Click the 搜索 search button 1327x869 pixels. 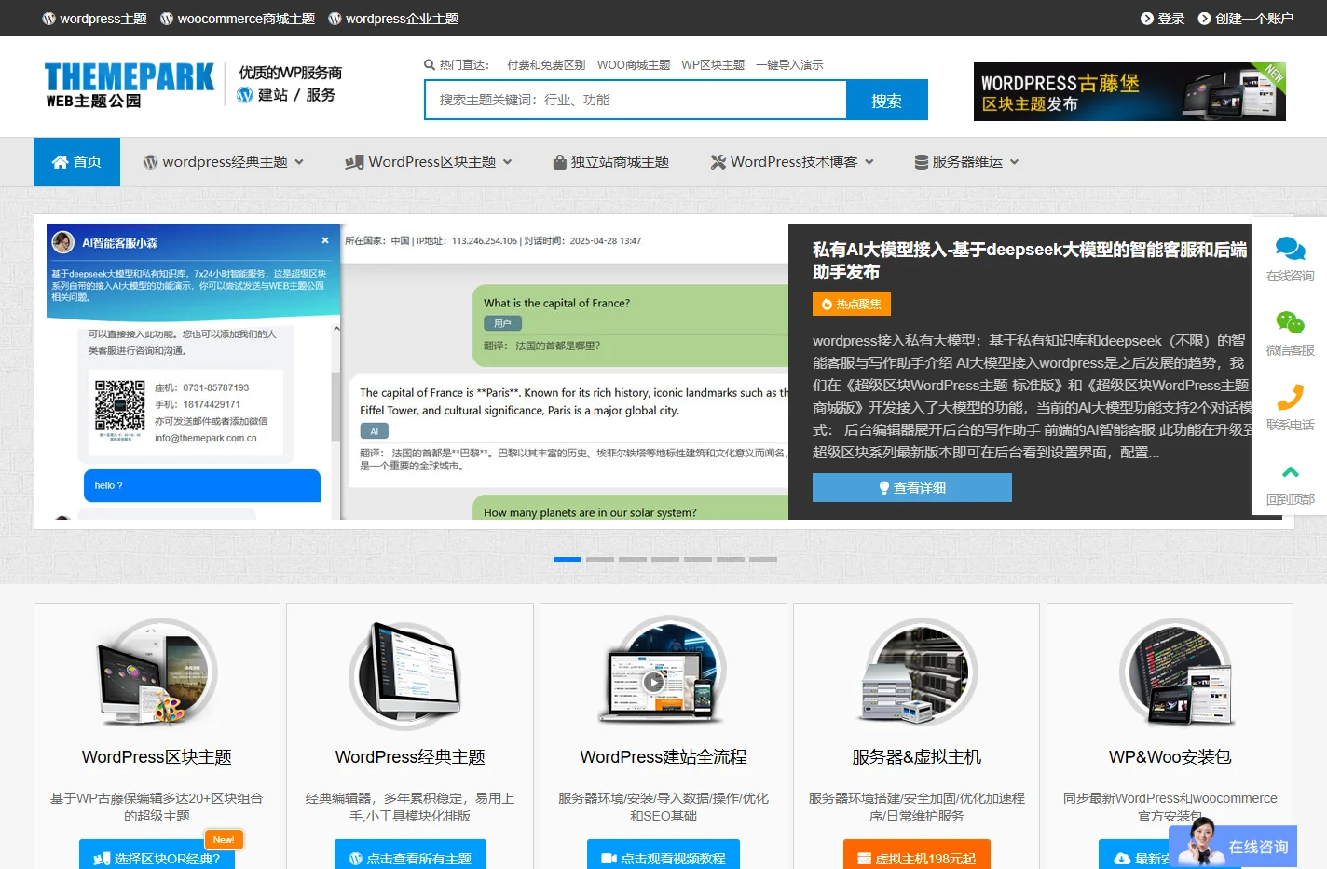(x=886, y=101)
